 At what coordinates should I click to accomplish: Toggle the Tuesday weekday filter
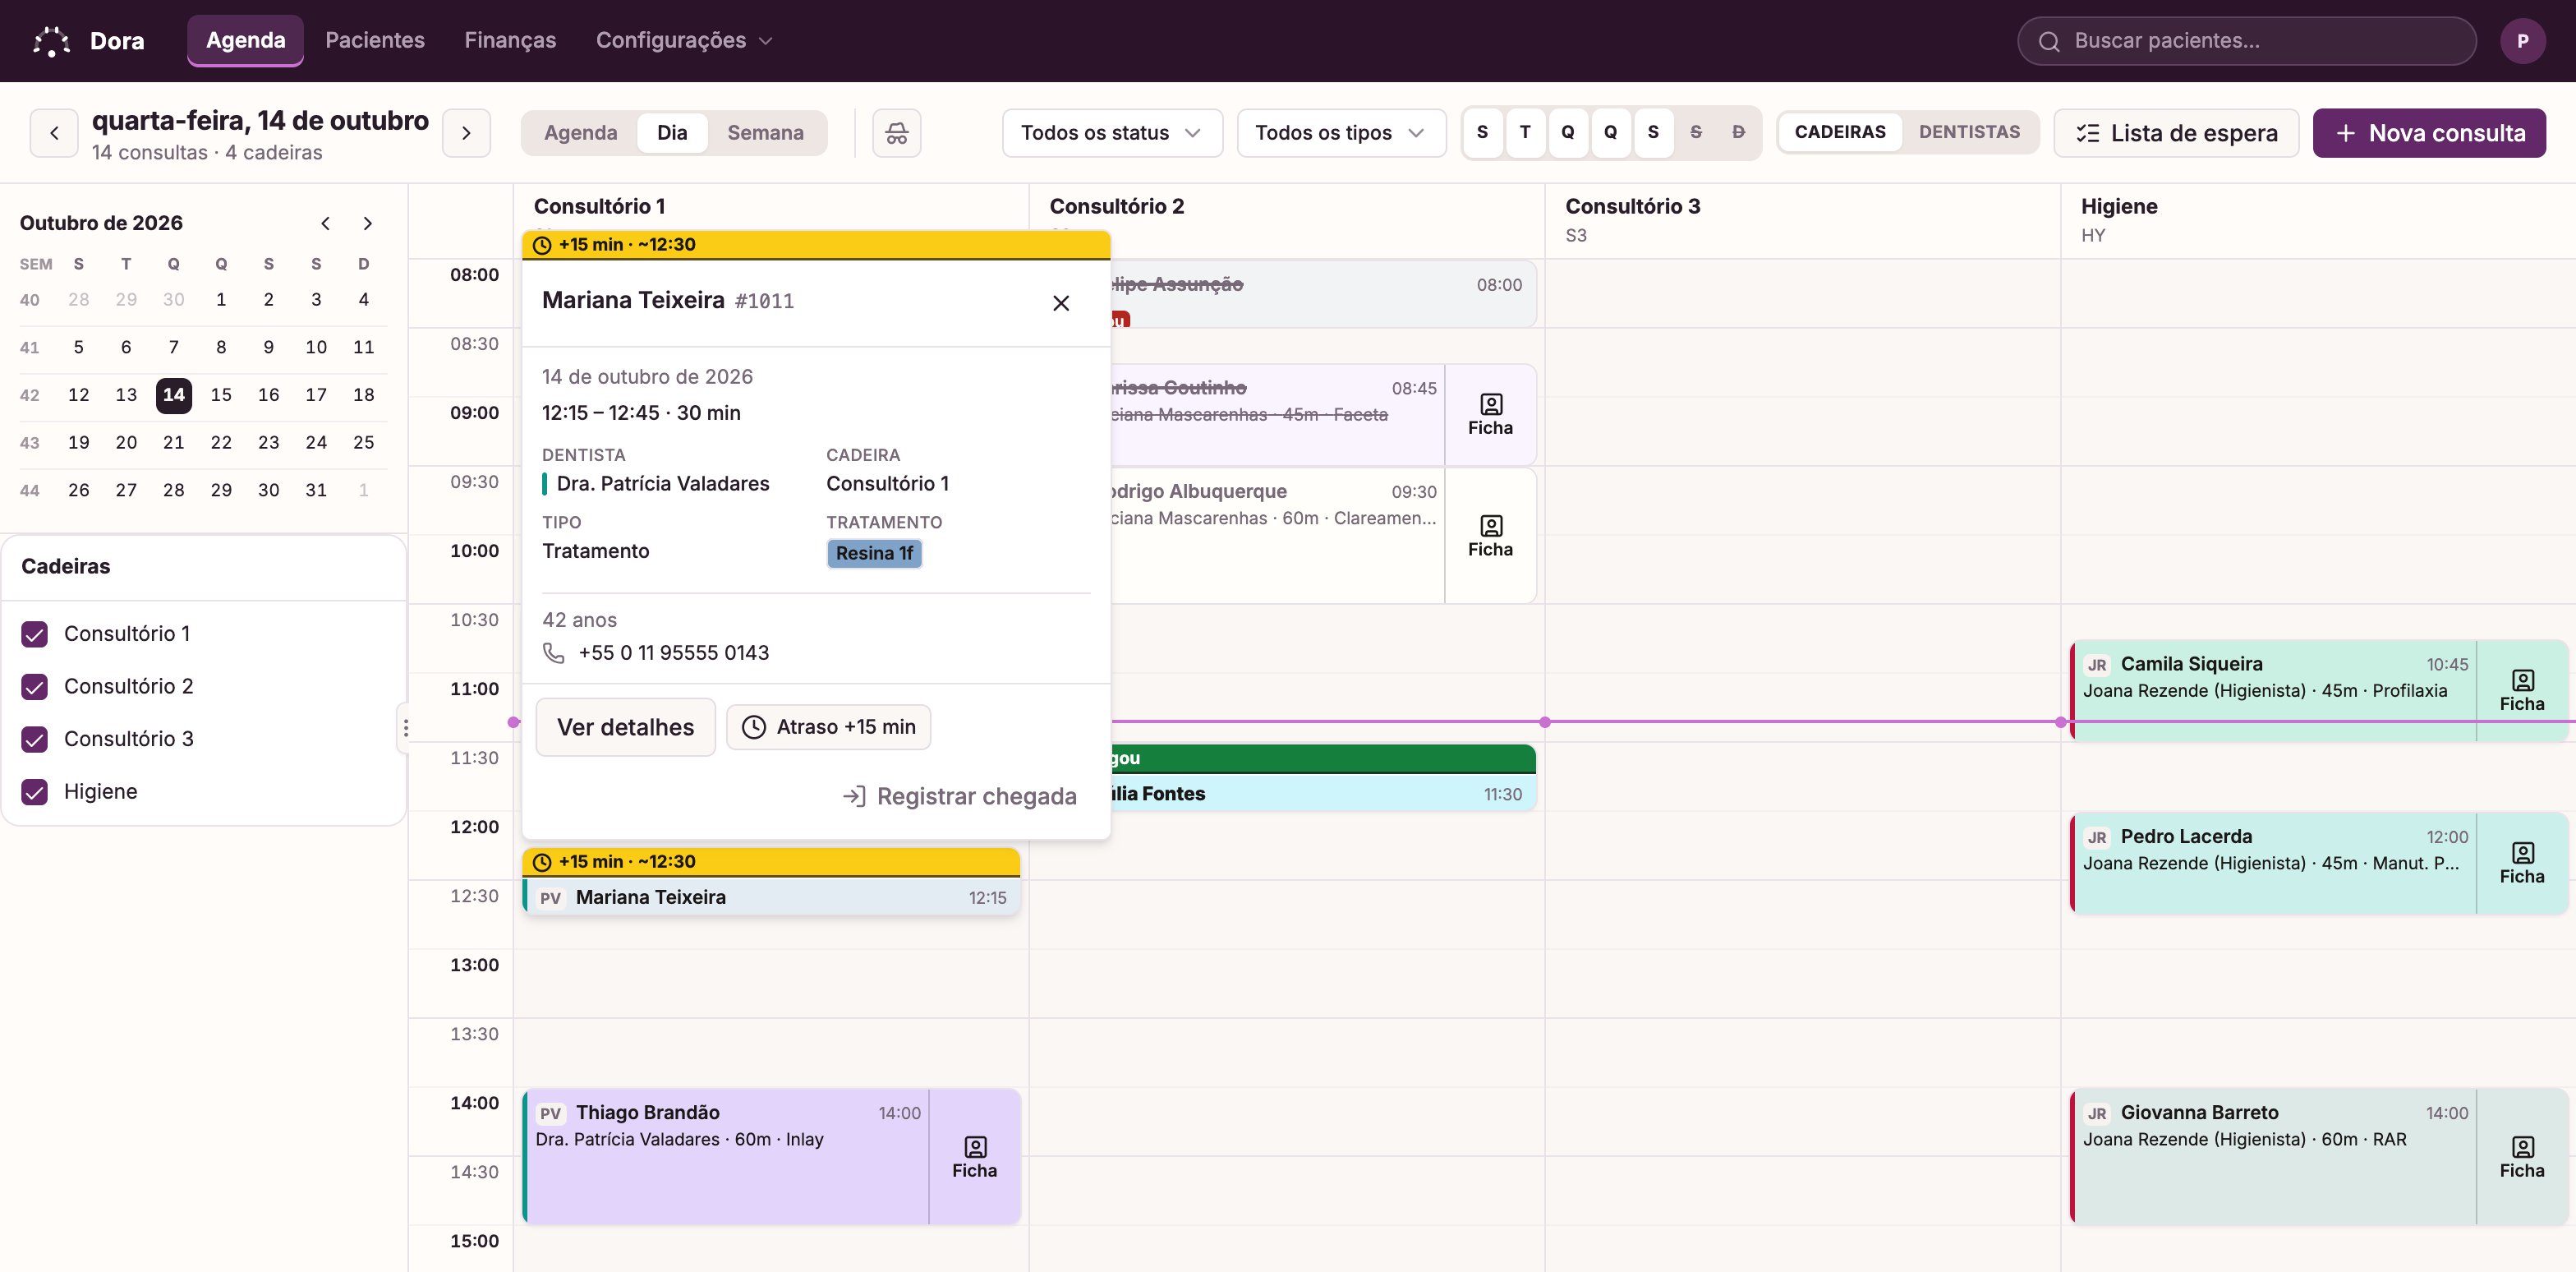point(1525,132)
